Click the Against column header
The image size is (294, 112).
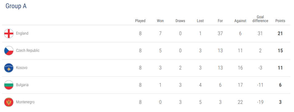click(x=240, y=21)
